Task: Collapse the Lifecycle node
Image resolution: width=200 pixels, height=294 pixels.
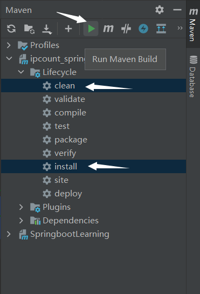Action: (x=21, y=72)
